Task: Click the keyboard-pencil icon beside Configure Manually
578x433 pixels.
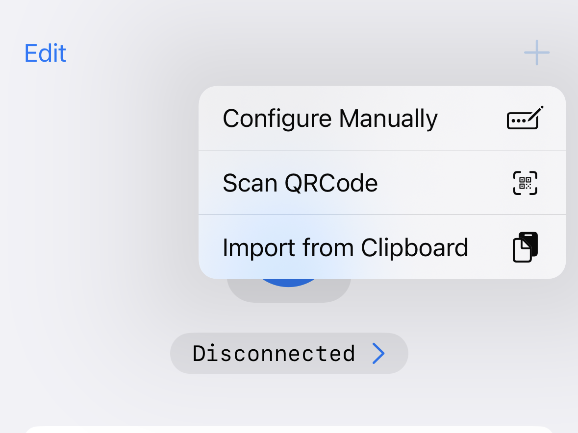Action: (525, 118)
